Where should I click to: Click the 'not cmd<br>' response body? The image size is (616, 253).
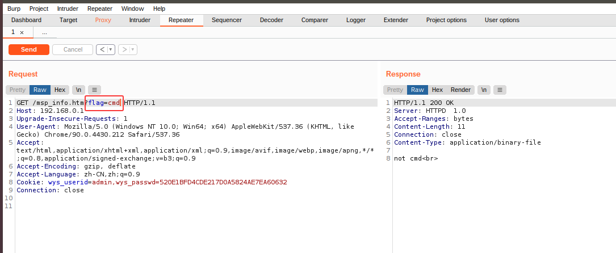pyautogui.click(x=416, y=158)
